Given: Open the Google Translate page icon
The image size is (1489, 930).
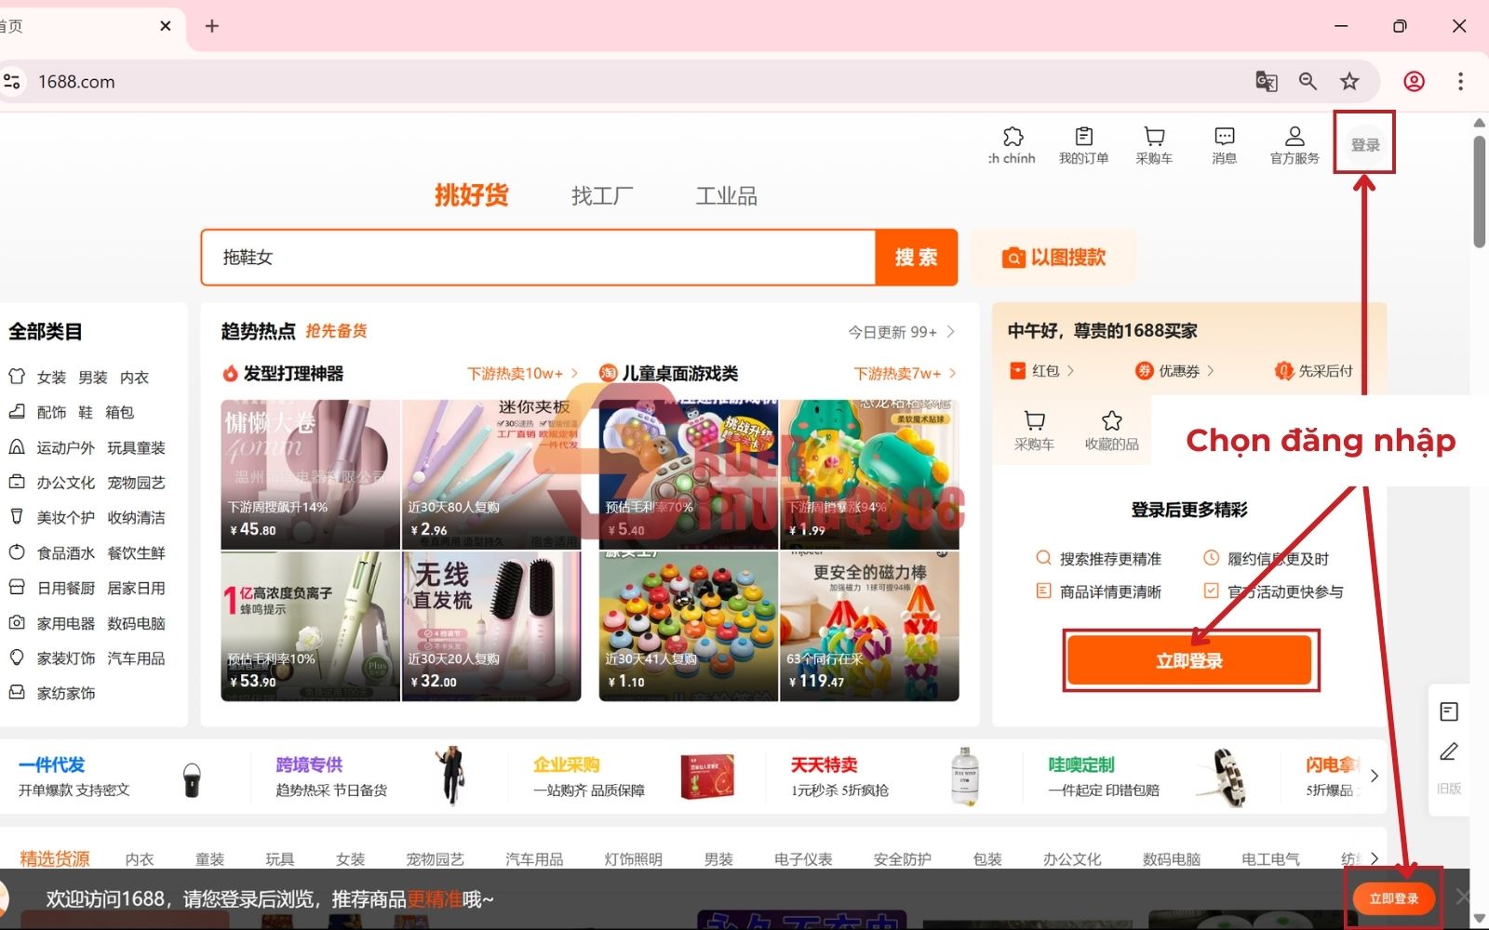Looking at the screenshot, I should (x=1266, y=82).
